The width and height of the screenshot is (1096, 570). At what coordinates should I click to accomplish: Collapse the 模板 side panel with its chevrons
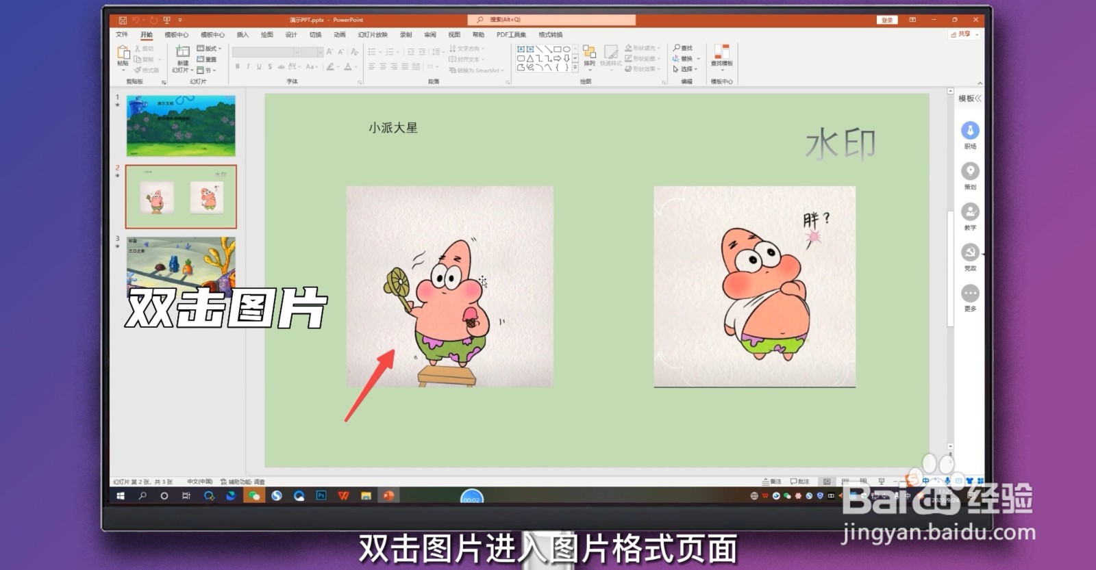(x=978, y=99)
